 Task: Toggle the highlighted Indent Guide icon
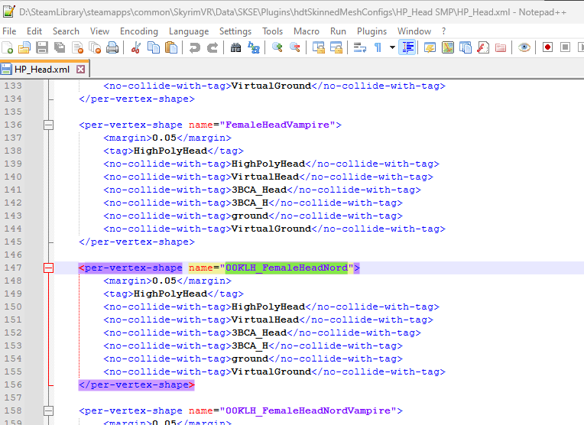click(407, 47)
